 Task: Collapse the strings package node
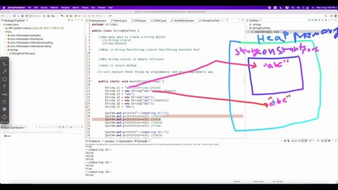(5, 50)
